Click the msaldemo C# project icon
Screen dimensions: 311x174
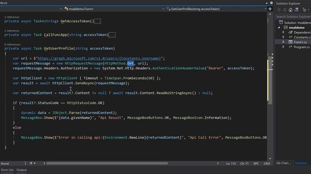tap(286, 28)
